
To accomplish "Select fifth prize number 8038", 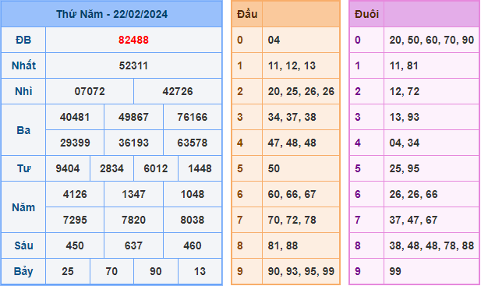I will point(193,220).
